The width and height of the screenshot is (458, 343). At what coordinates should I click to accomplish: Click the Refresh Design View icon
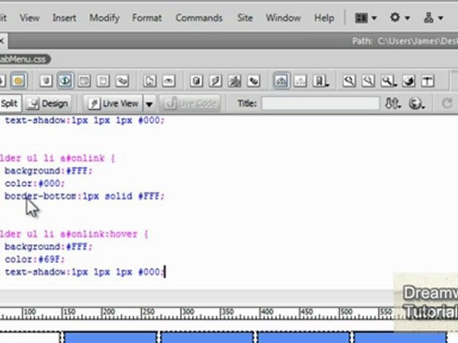coord(447,103)
